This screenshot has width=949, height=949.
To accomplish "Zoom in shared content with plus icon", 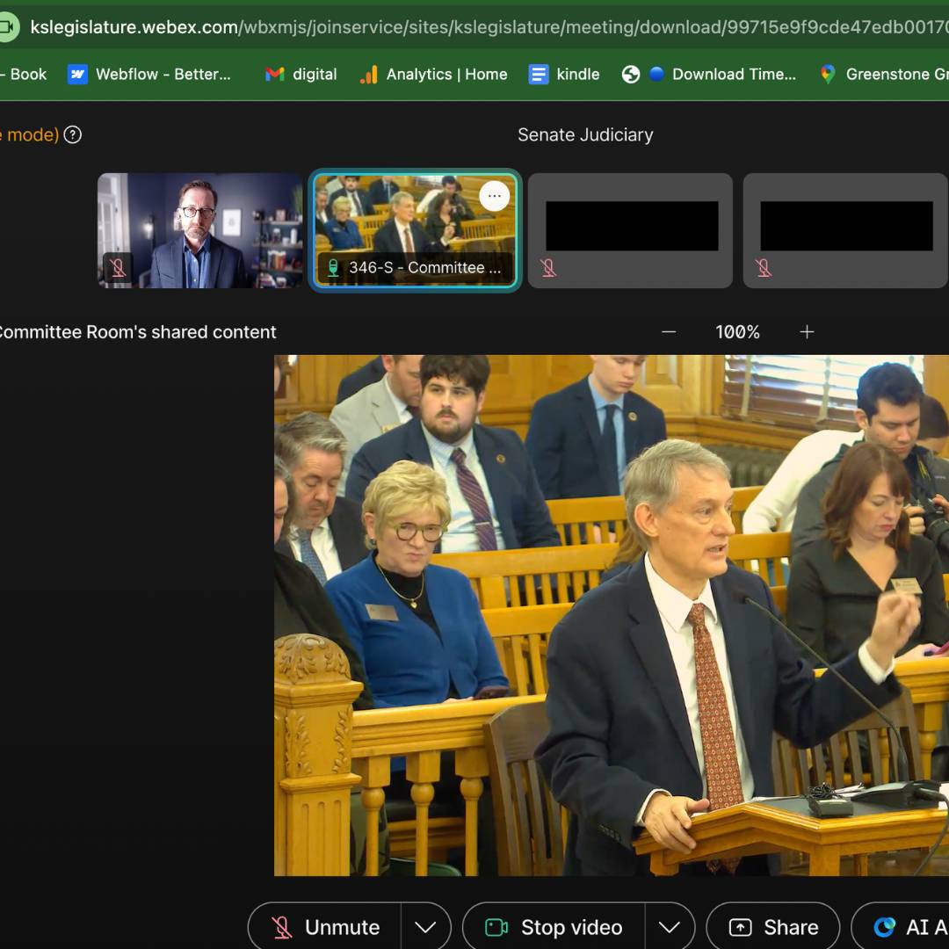I will coord(807,332).
